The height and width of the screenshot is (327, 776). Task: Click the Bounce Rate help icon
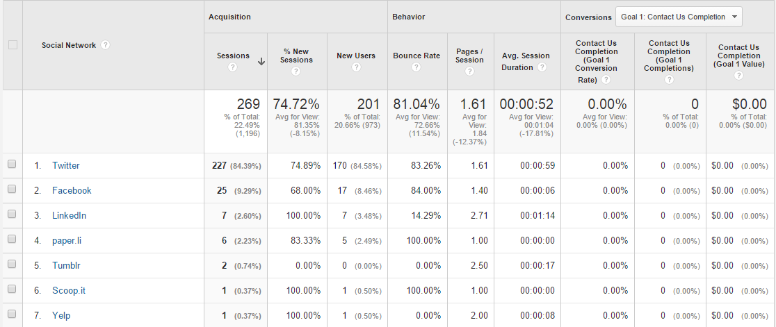point(416,67)
